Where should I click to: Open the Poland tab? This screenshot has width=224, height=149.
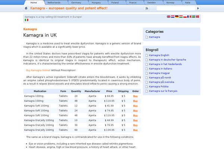tap(115, 3)
